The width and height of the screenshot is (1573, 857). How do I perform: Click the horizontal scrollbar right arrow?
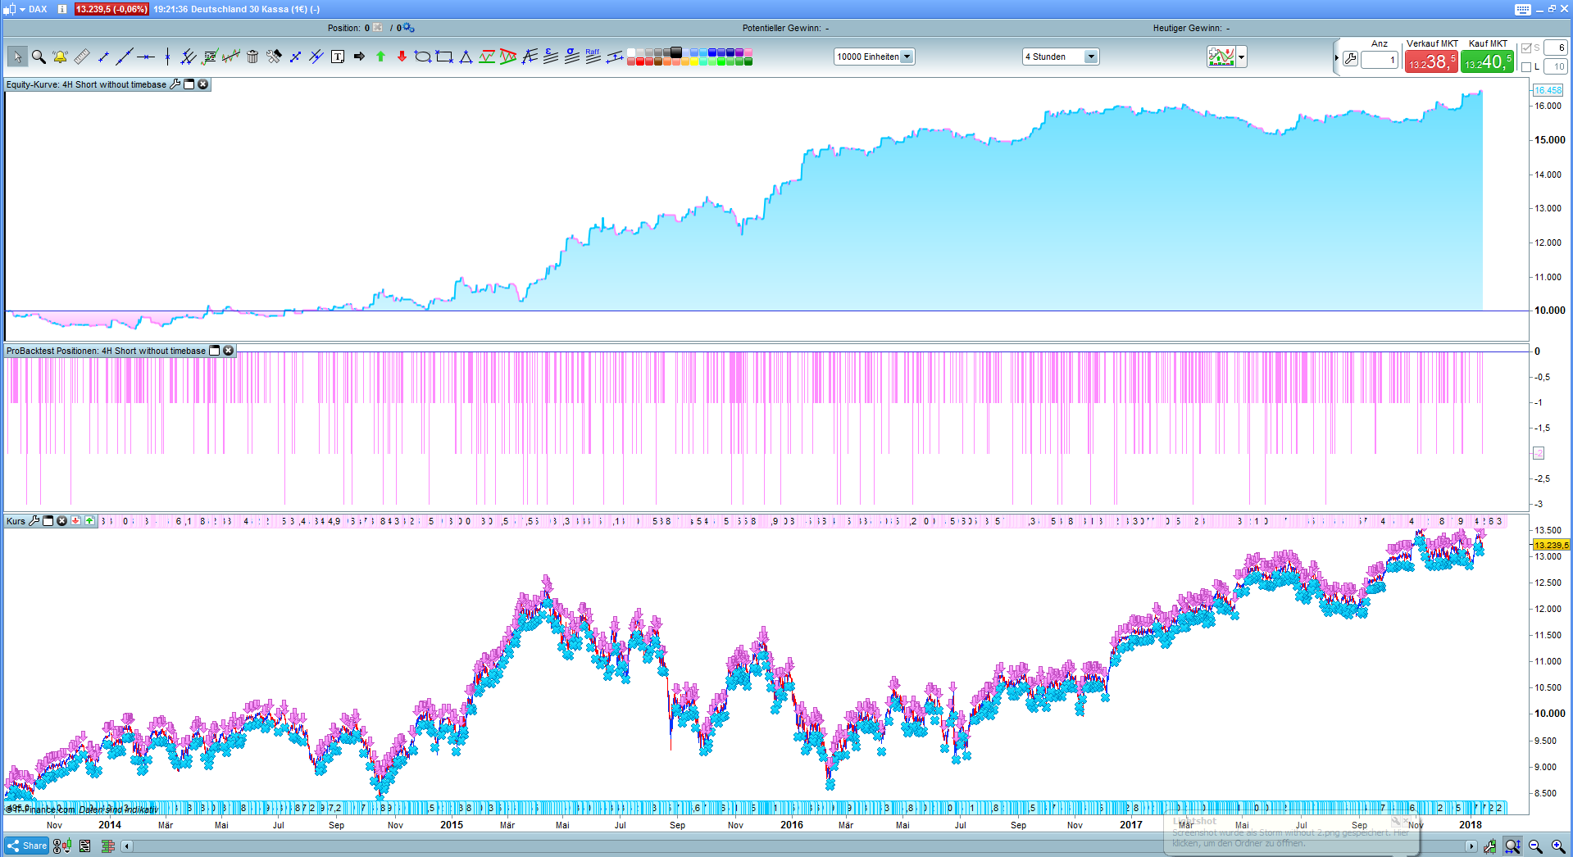[x=1471, y=846]
